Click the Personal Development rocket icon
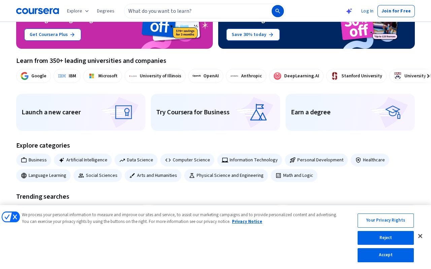Image resolution: width=431 pixels, height=269 pixels. (293, 160)
